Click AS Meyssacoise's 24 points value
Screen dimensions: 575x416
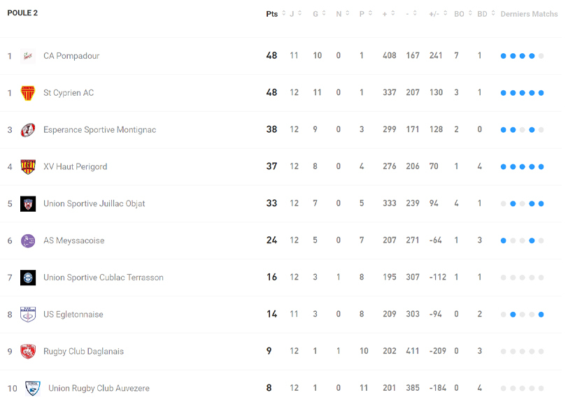tap(271, 241)
